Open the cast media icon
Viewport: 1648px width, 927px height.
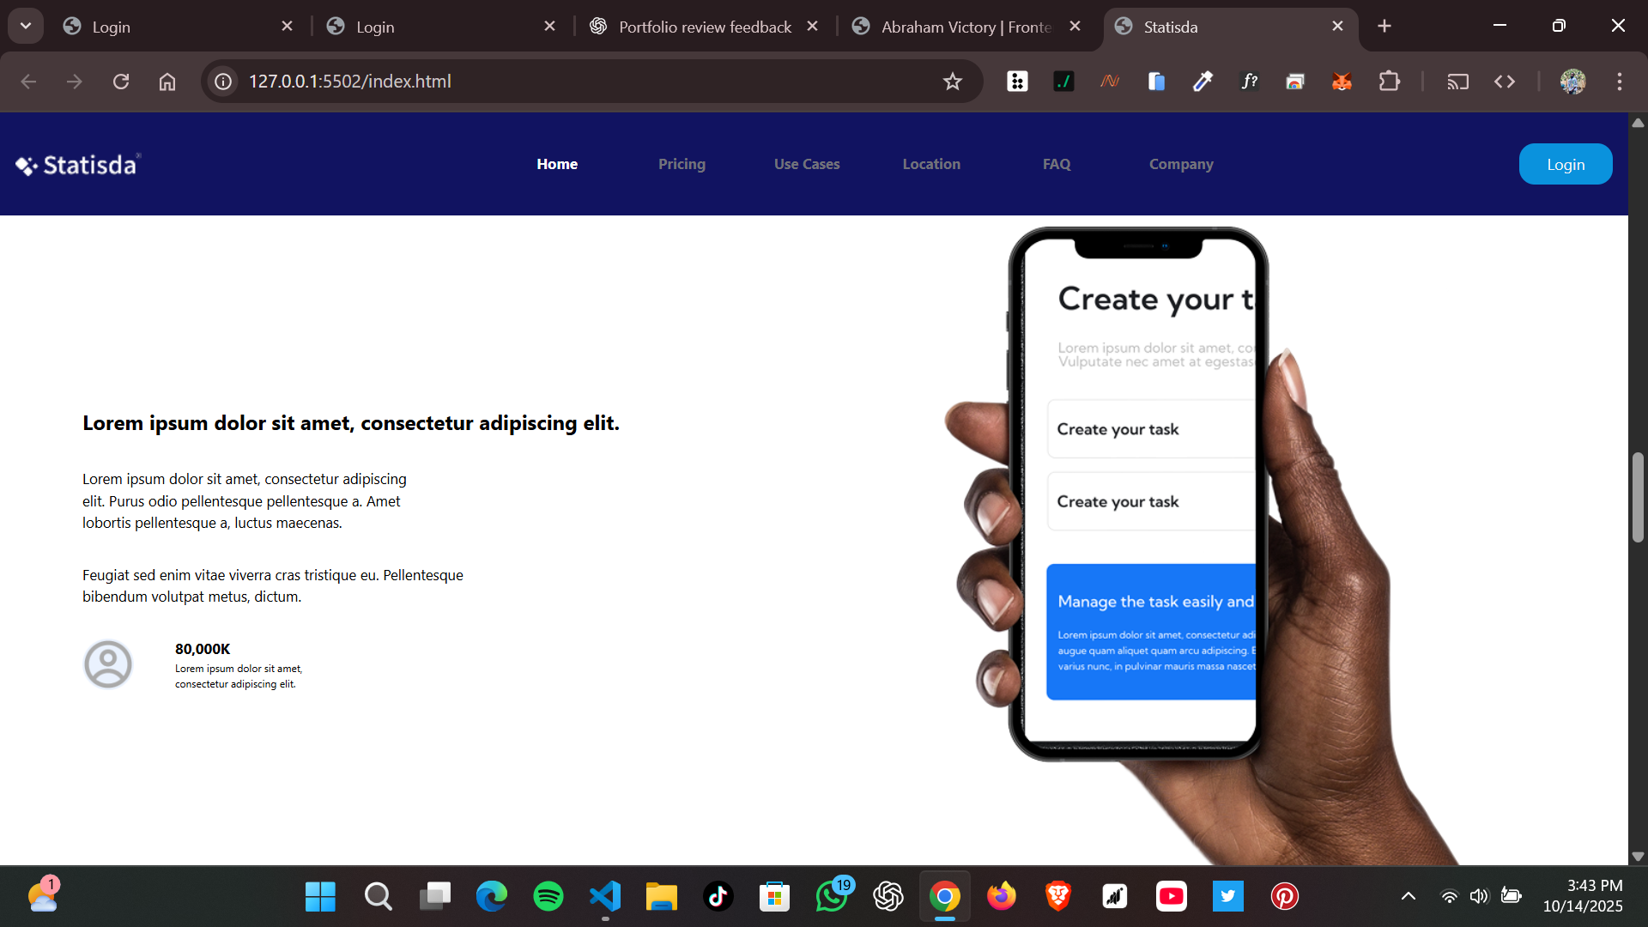pos(1458,82)
